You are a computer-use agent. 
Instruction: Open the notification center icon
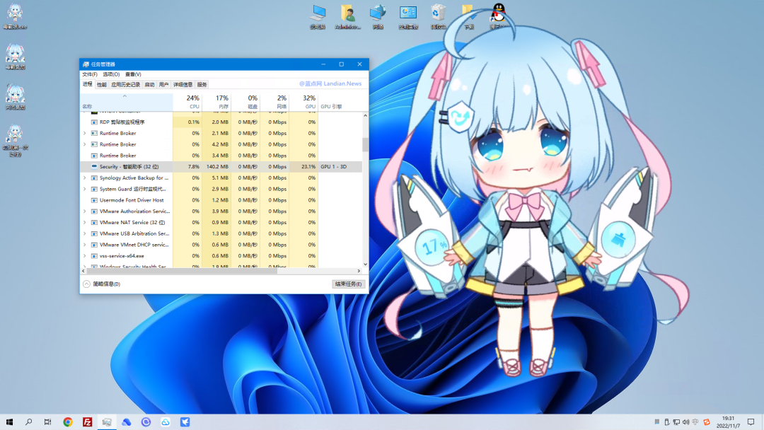(x=751, y=422)
